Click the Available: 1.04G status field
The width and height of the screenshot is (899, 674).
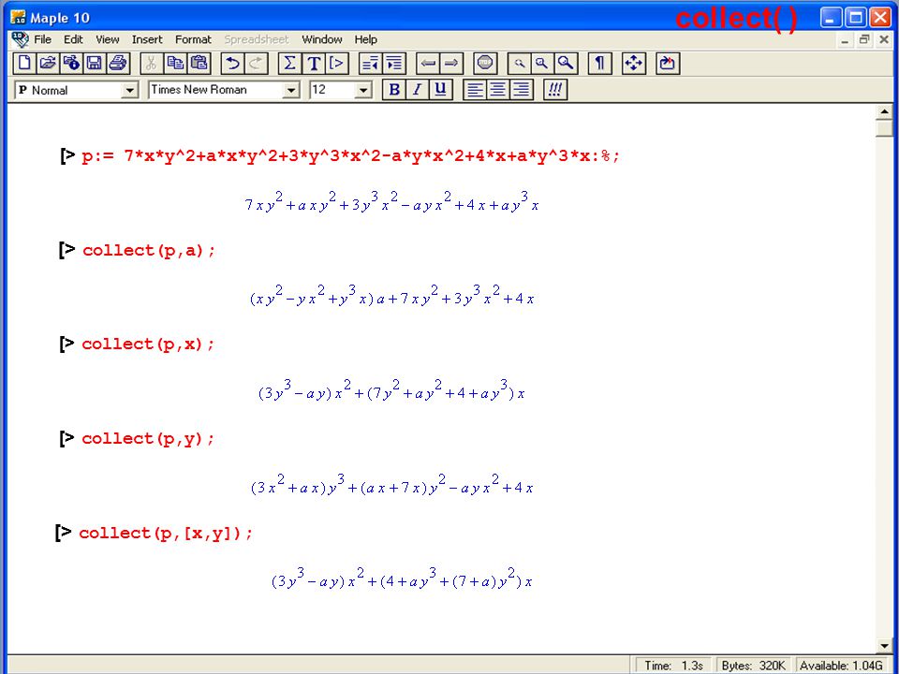(841, 666)
